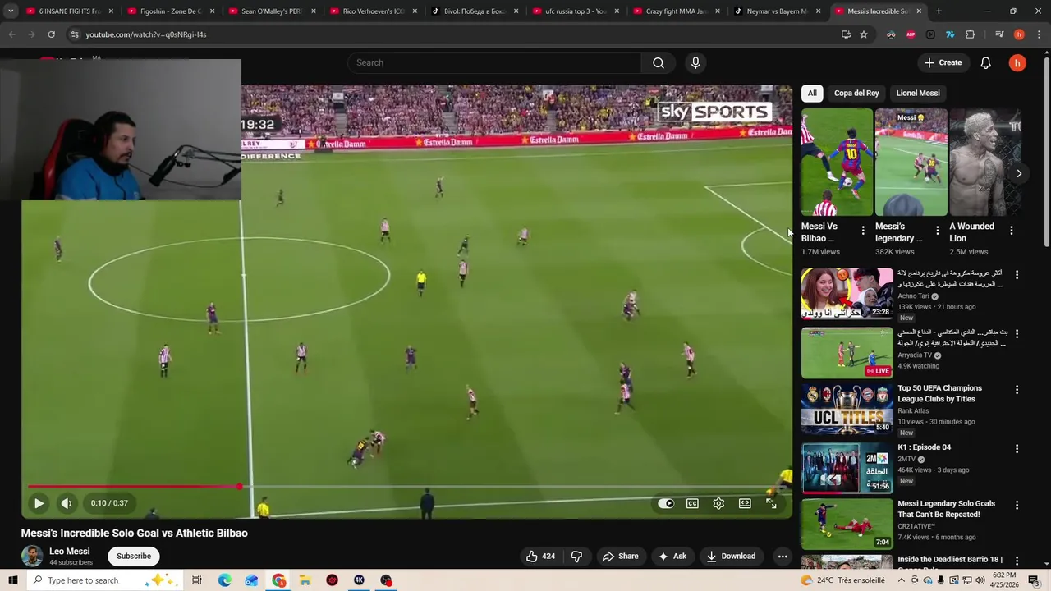
Task: Open YouTube notifications bell
Action: pos(986,62)
